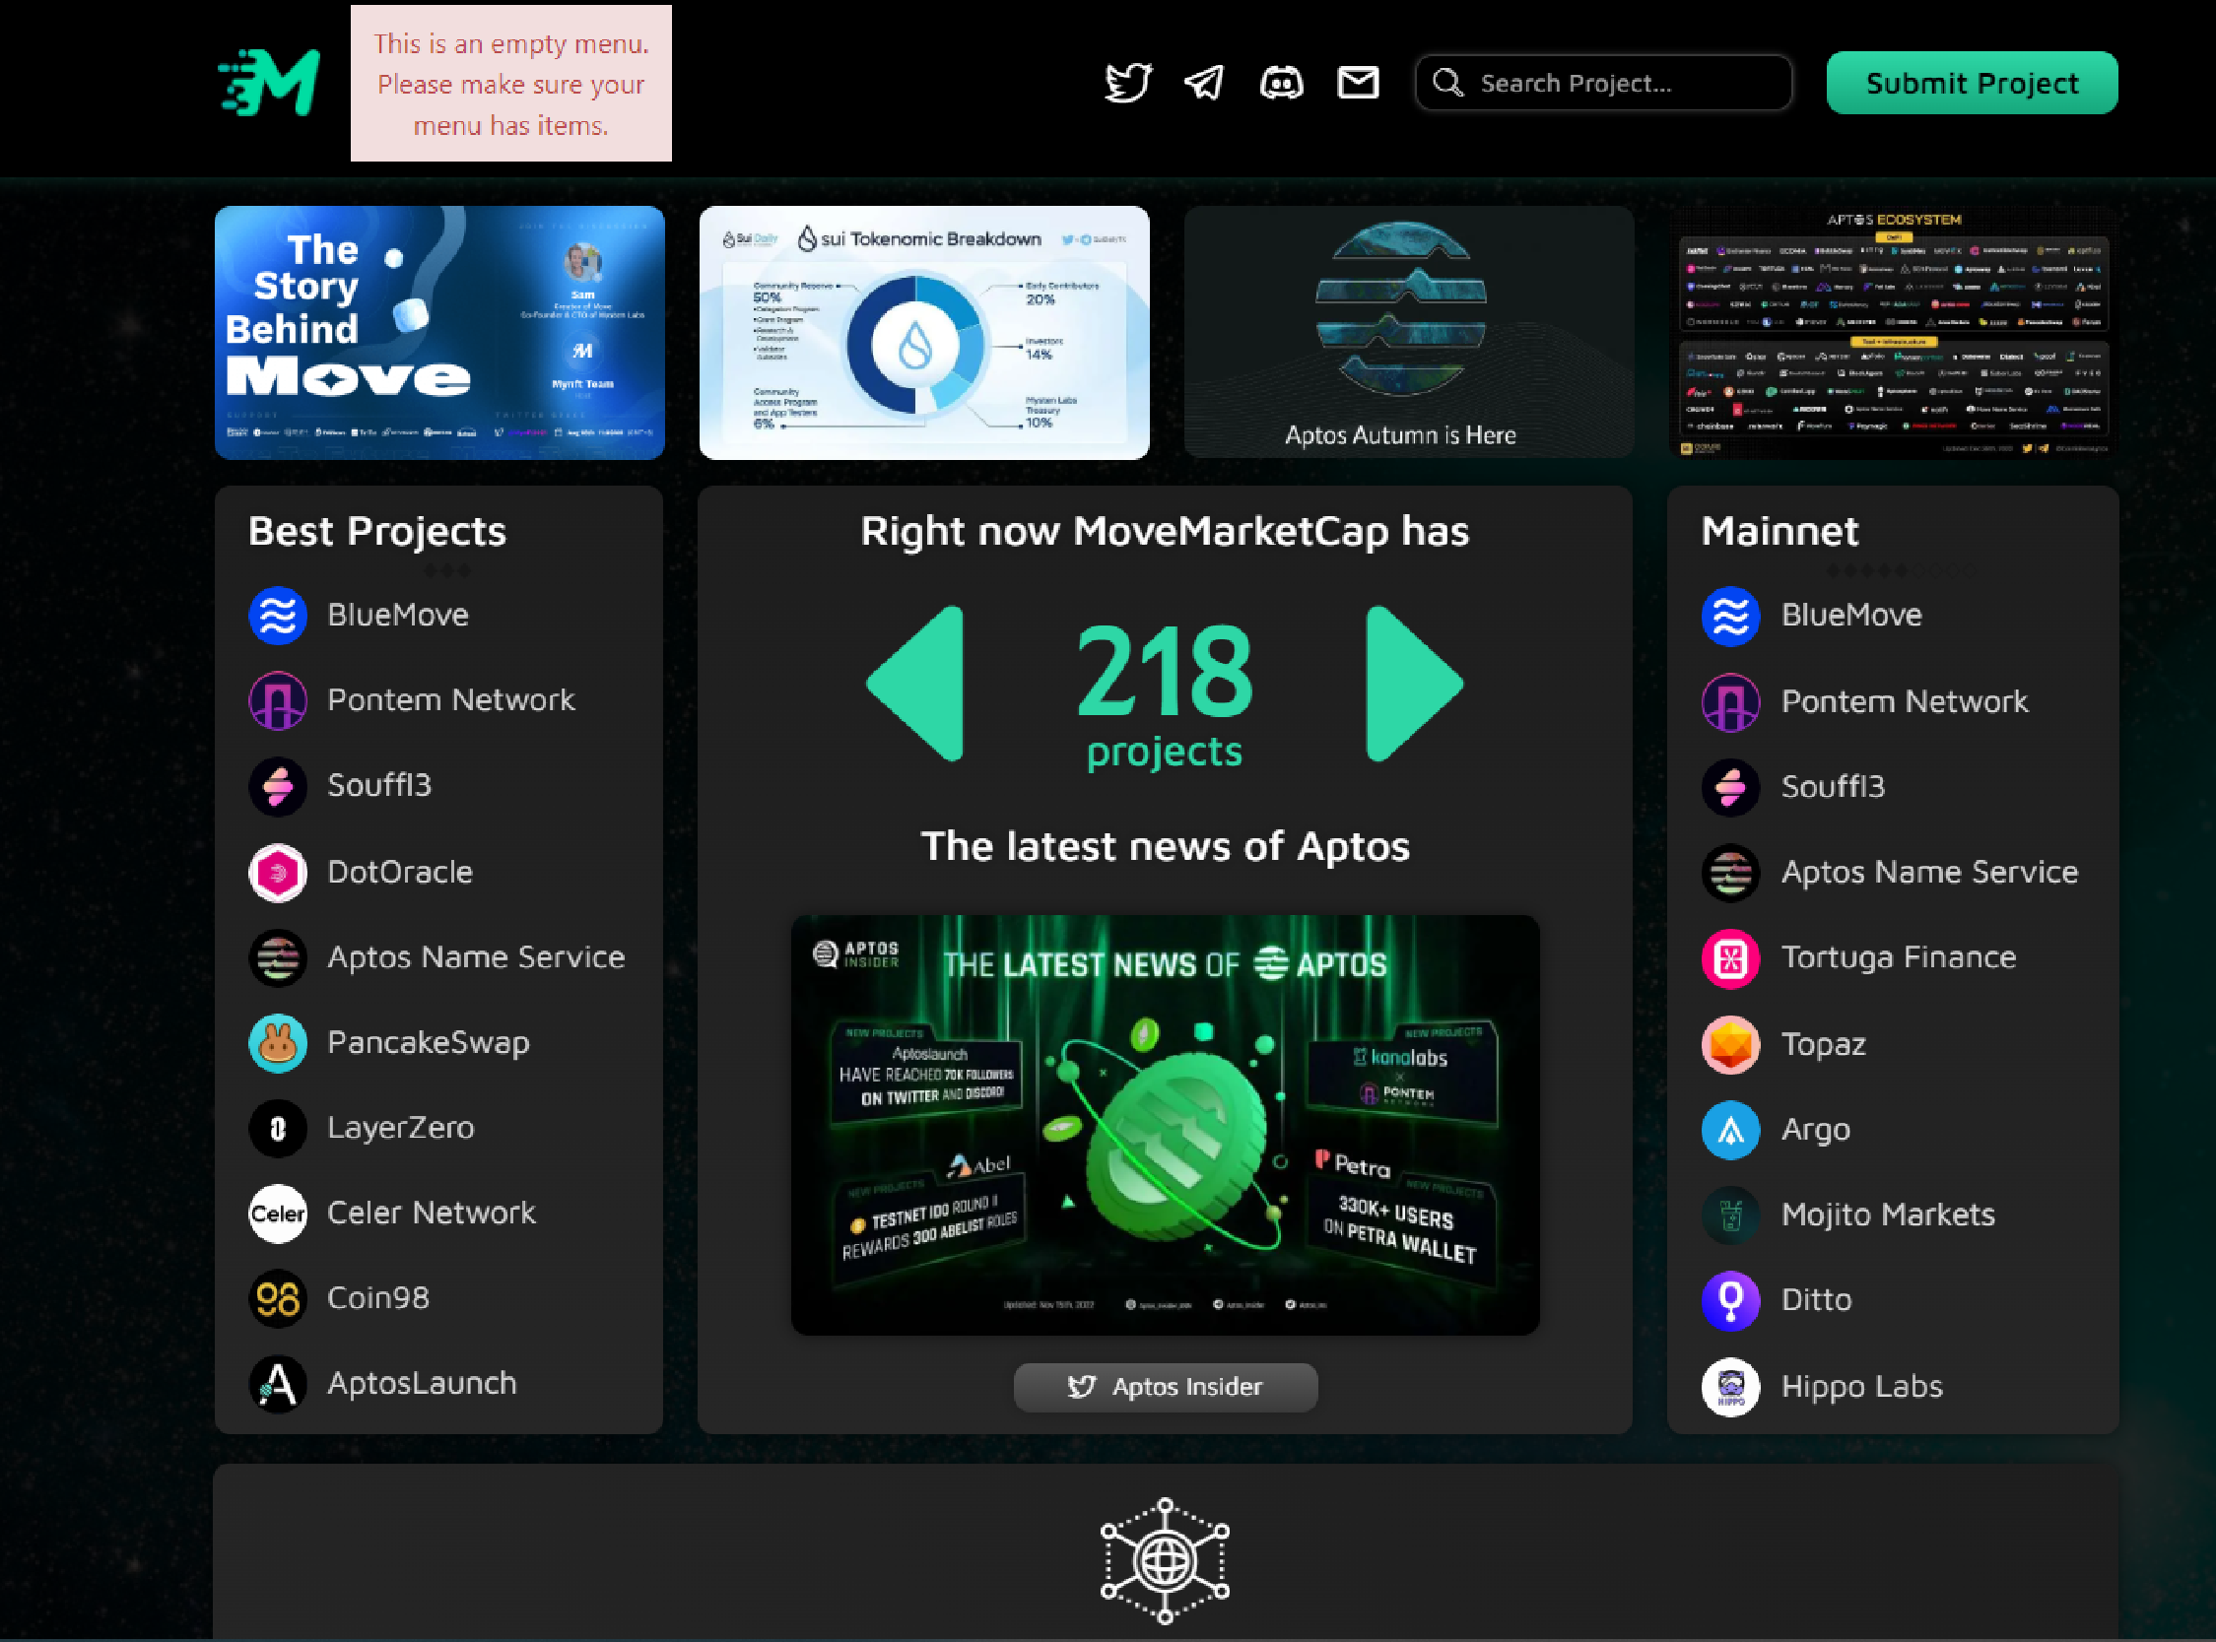The width and height of the screenshot is (2216, 1642).
Task: Click BlueMove icon in Best Projects
Action: point(278,616)
